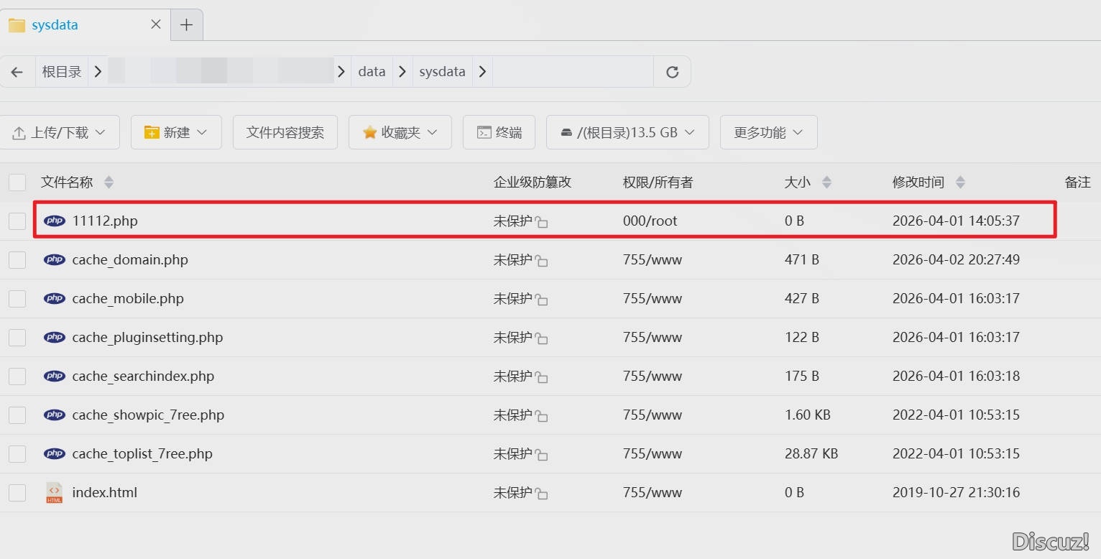
Task: Open the 终端 (Terminal) from the toolbar
Action: pyautogui.click(x=498, y=132)
